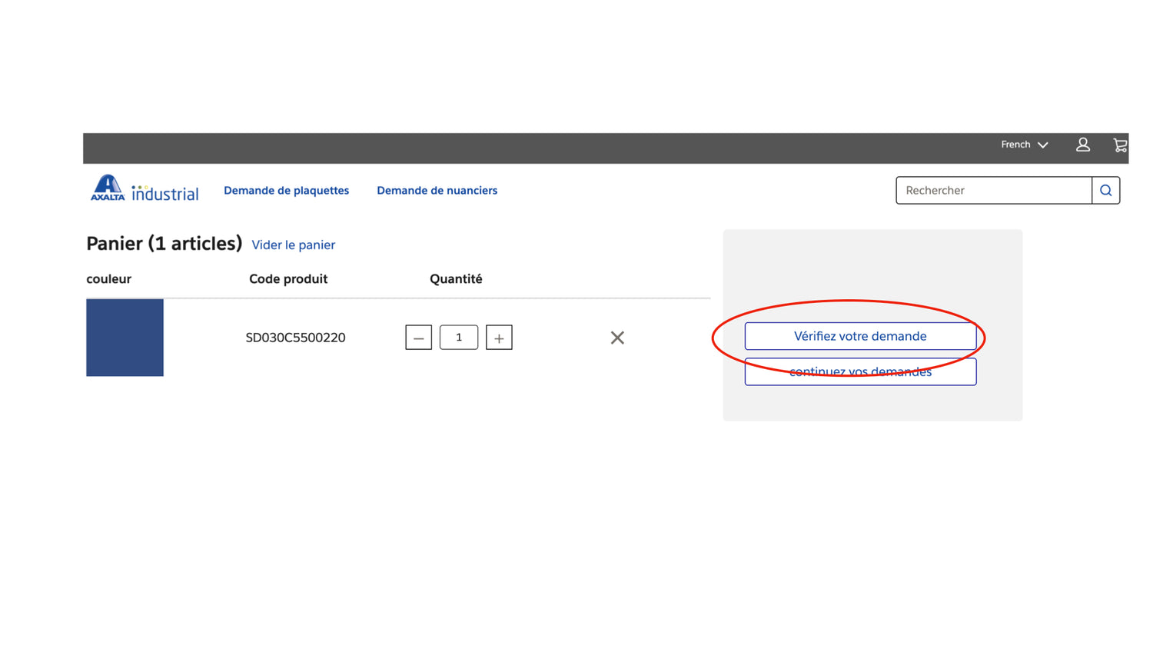Focus the Rechercher search field
The image size is (1153, 649).
993,191
